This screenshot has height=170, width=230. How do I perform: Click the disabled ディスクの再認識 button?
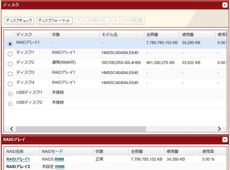pos(128,21)
